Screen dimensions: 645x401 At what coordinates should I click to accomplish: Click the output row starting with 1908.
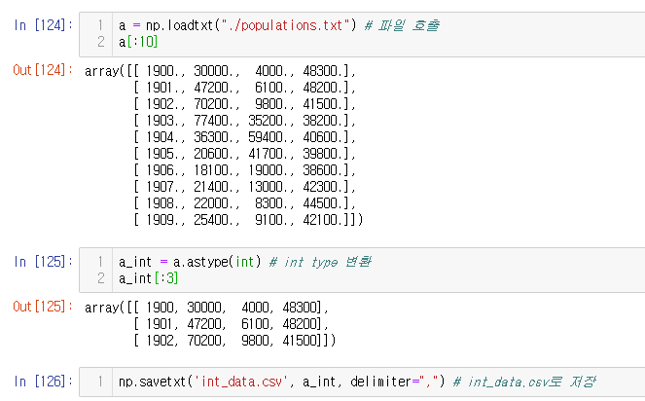tap(245, 203)
